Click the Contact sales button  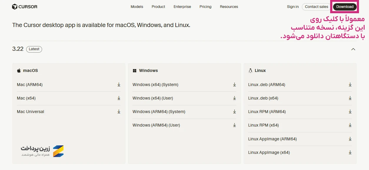tap(317, 7)
